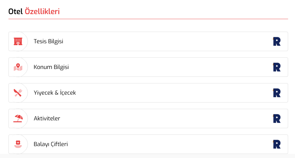
Task: Click the R logo in the Yiyecek & İçecek row
Action: pos(277,93)
